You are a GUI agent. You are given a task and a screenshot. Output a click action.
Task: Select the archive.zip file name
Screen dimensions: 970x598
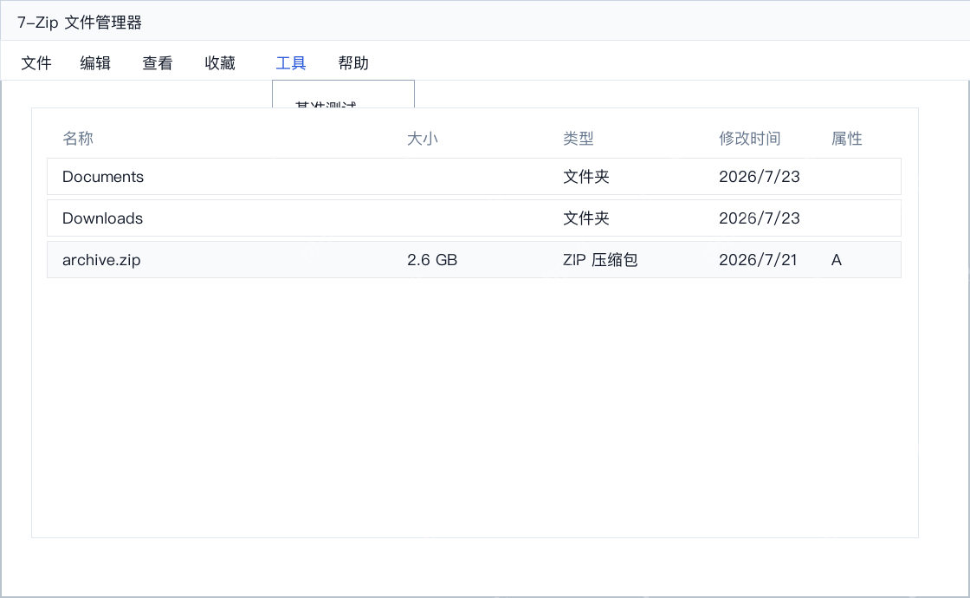101,260
